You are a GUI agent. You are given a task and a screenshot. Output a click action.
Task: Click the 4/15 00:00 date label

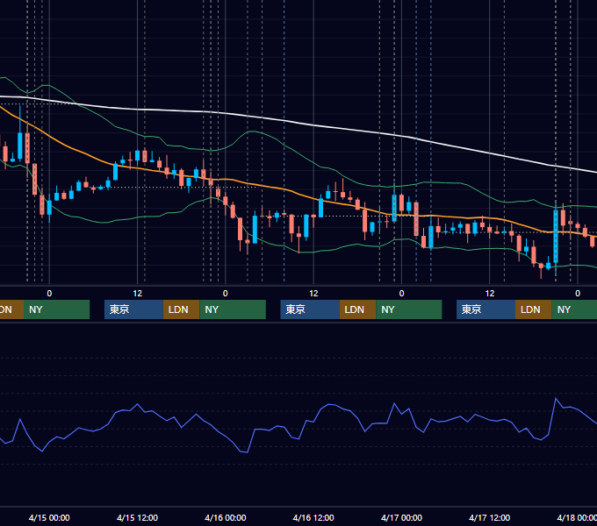click(x=49, y=517)
